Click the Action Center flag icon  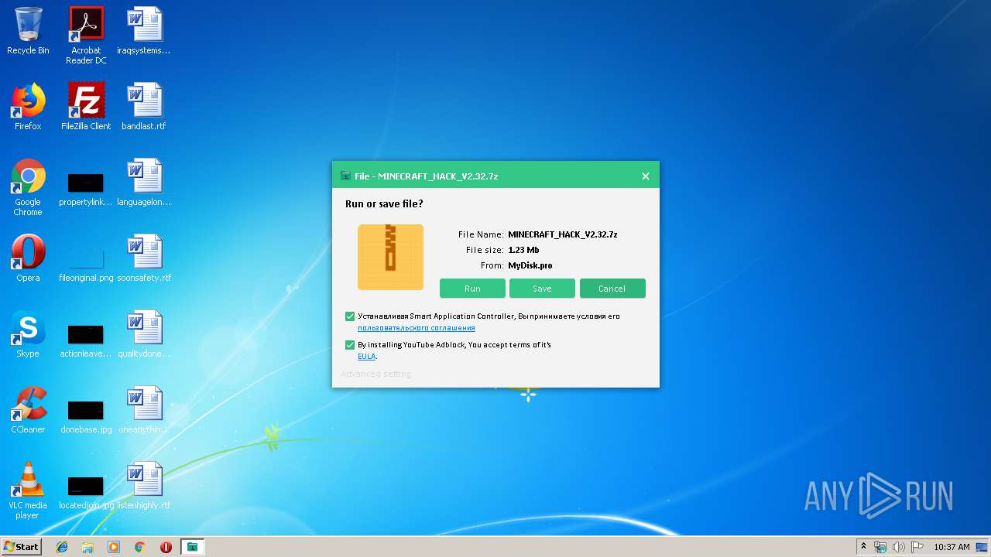click(x=917, y=547)
